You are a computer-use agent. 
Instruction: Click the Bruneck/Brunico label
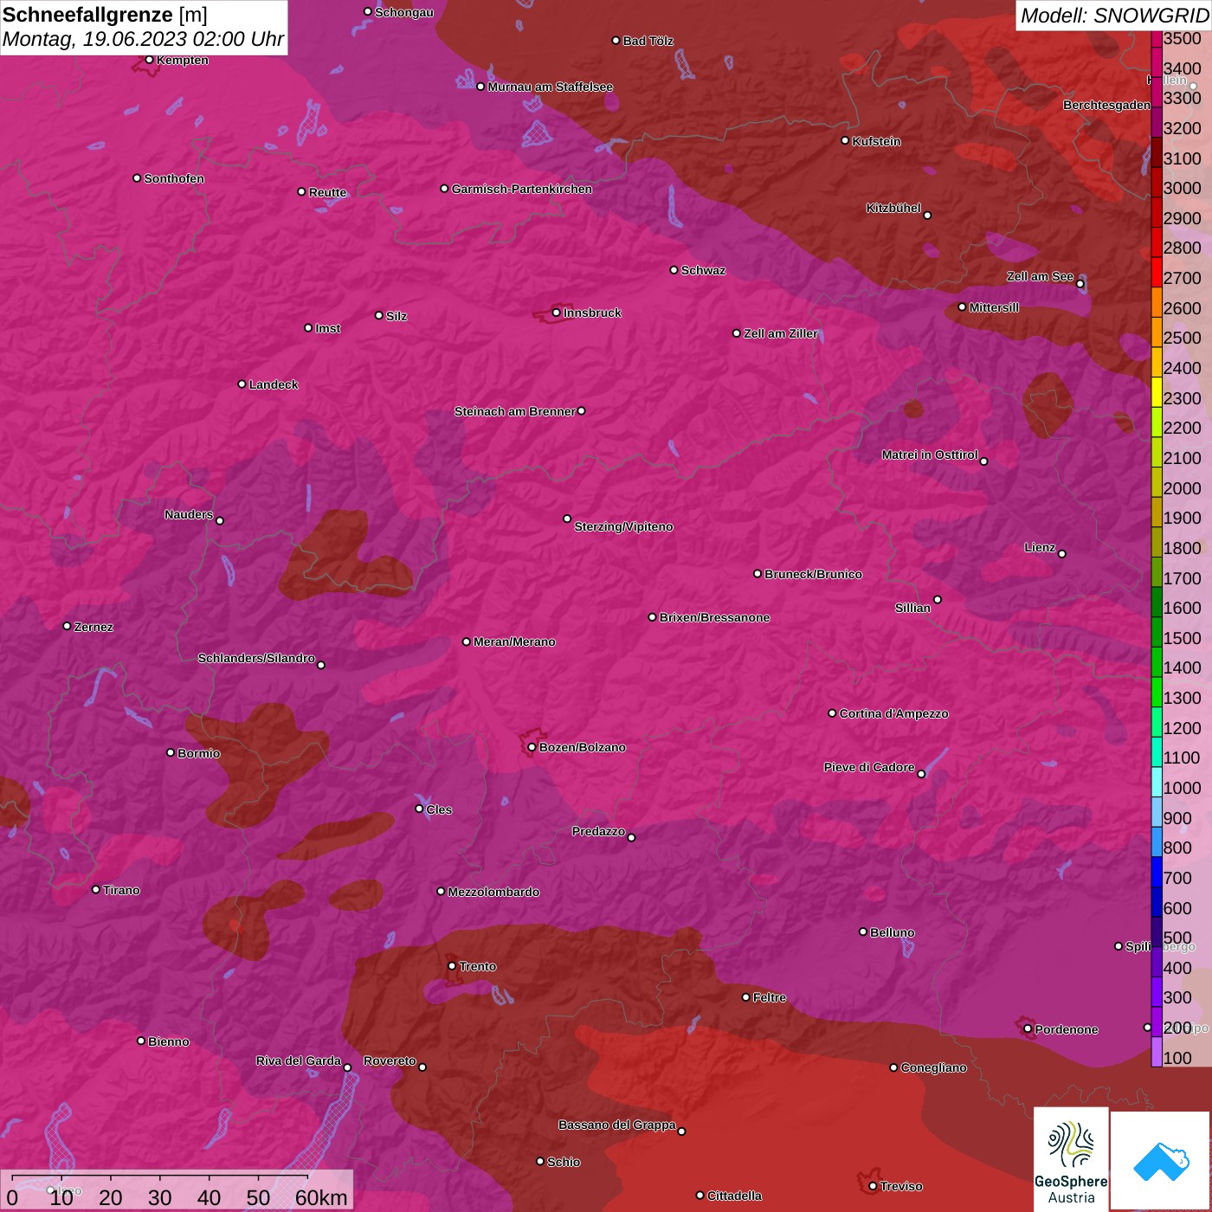(813, 574)
